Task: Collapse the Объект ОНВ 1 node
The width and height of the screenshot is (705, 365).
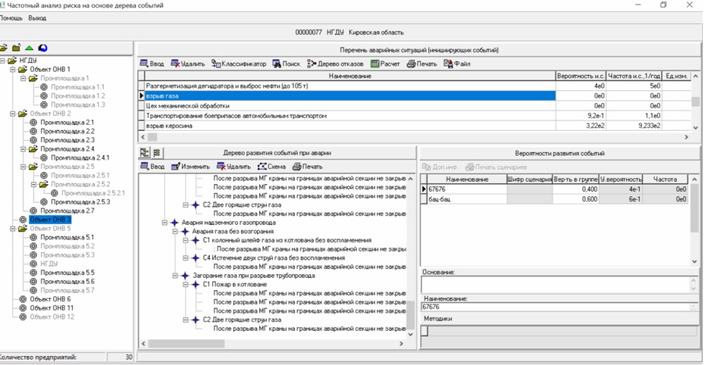Action: click(x=14, y=69)
